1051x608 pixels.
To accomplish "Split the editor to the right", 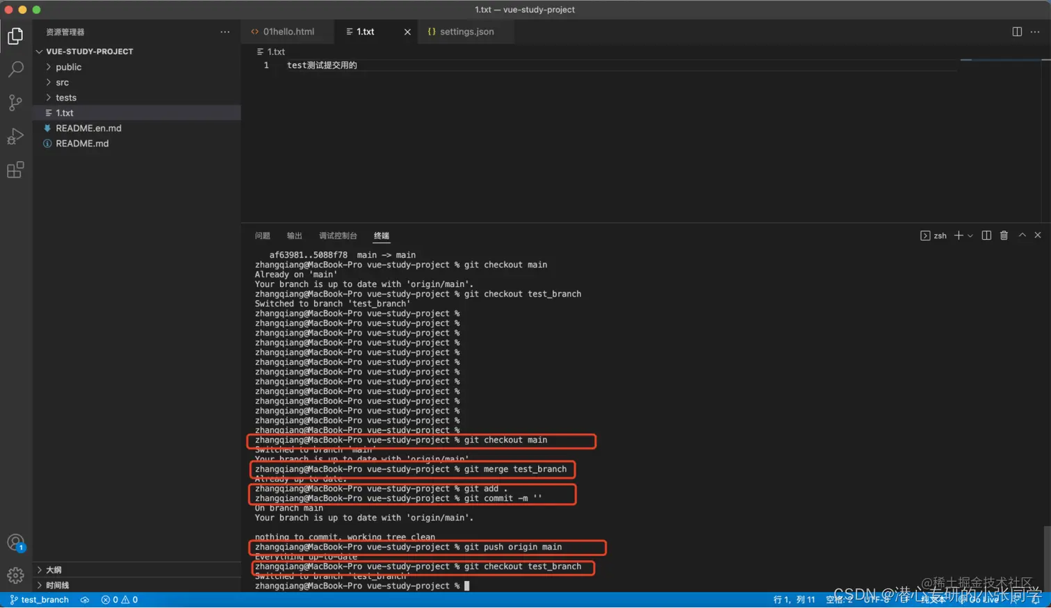I will [x=1017, y=32].
